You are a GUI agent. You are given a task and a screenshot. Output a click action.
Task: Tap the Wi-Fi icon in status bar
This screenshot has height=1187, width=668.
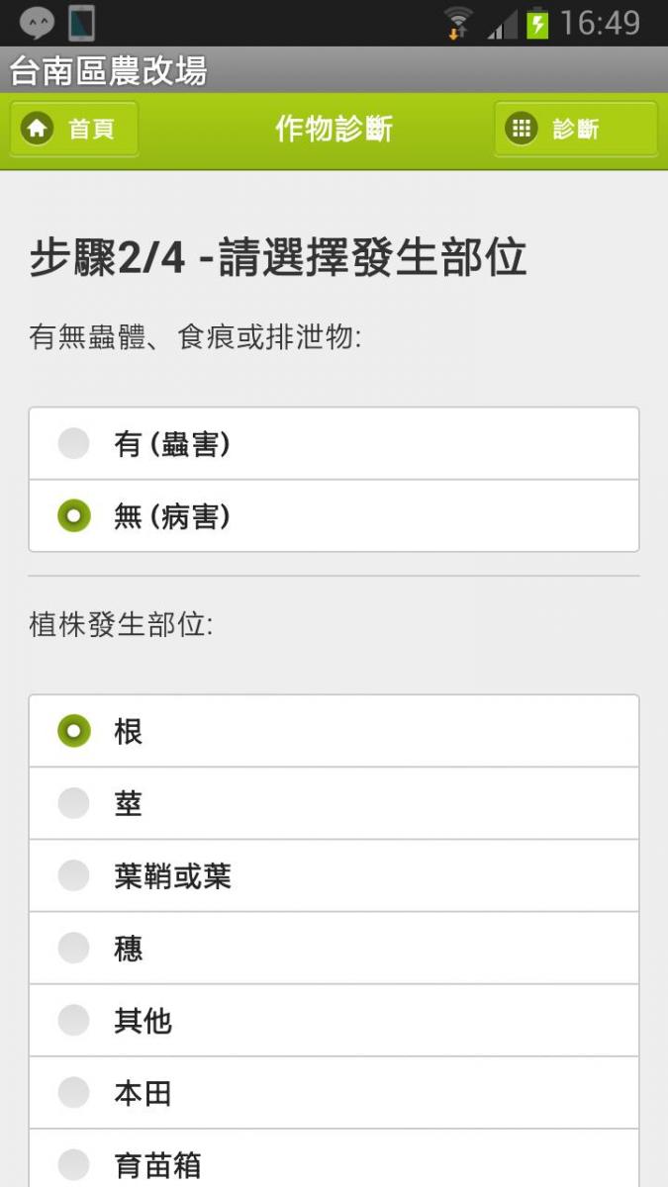[458, 22]
